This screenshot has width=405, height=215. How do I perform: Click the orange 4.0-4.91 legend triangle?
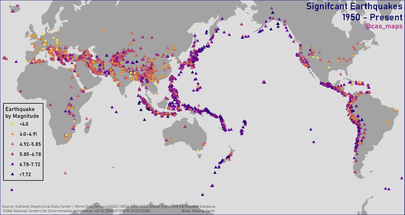[x=12, y=134]
